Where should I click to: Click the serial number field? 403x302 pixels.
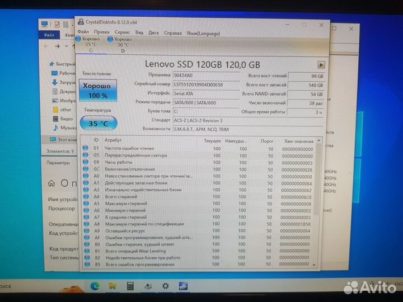click(206, 84)
